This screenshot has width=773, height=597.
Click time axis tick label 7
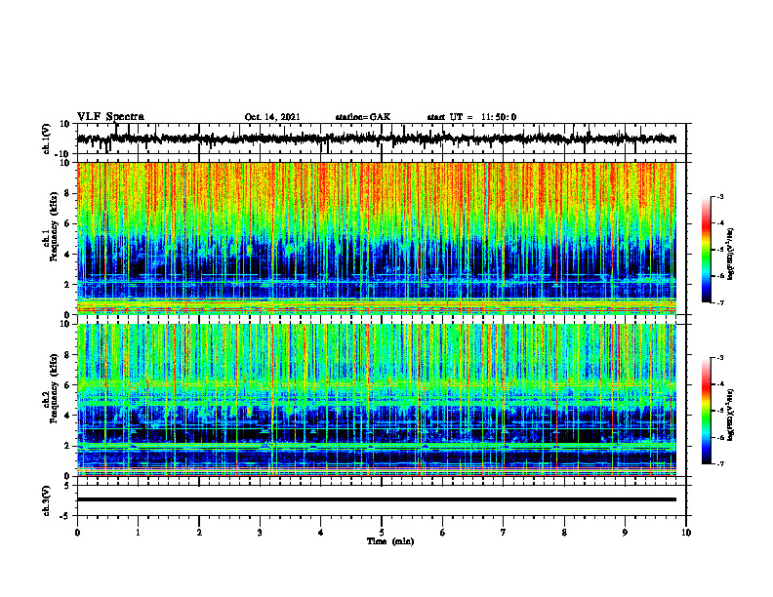click(504, 533)
